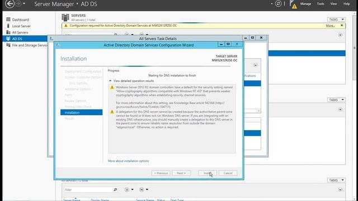
Task: Click the AD DS role icon
Action: click(8, 39)
